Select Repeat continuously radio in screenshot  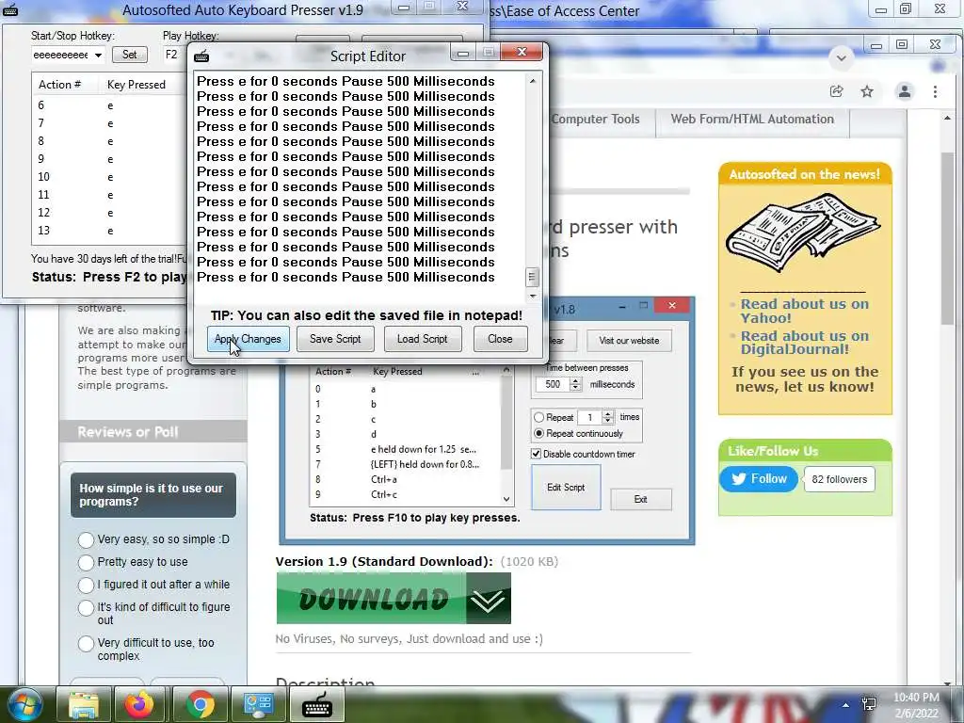[539, 433]
